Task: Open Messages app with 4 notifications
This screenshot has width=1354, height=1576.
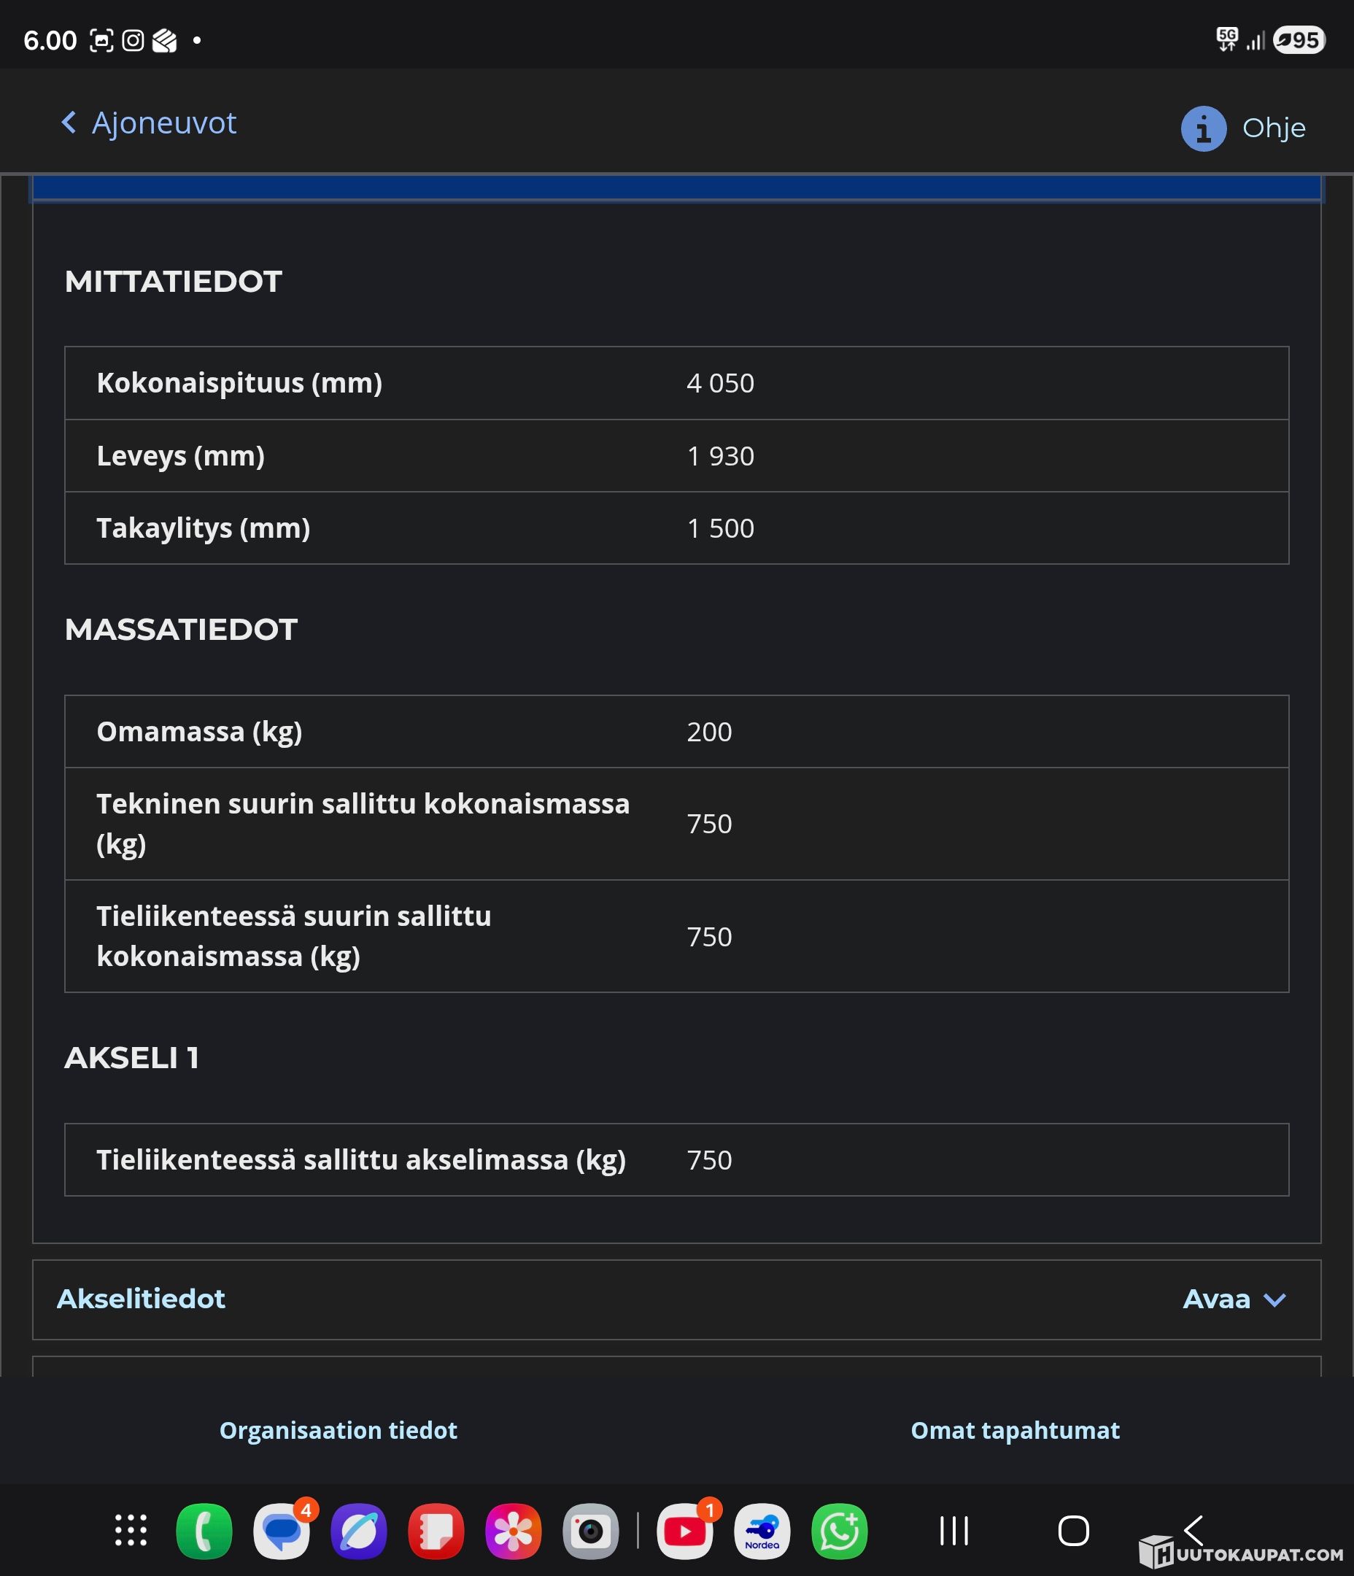Action: [x=282, y=1530]
